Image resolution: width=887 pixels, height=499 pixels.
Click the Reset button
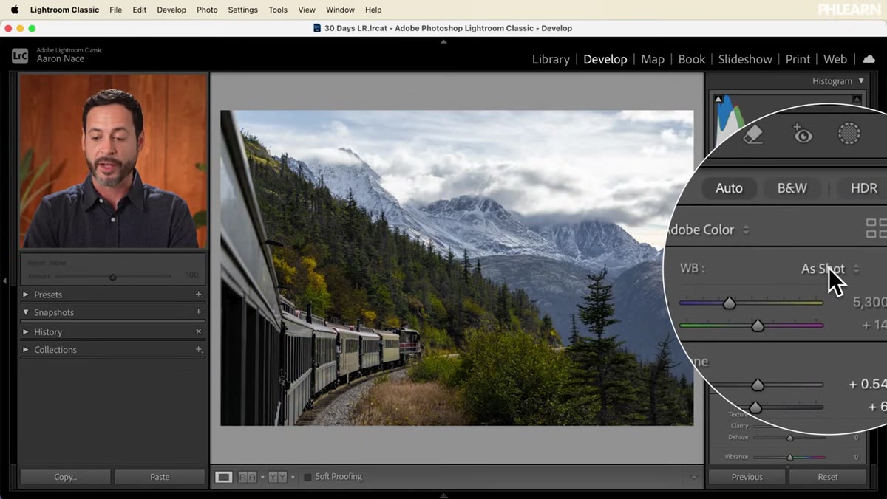828,477
